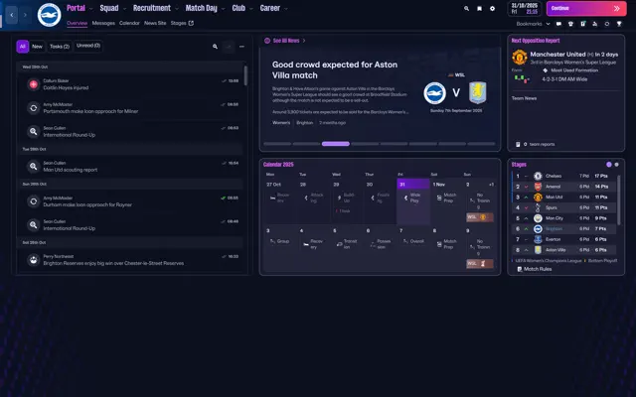Viewport: 636px width, 397px height.
Task: Open Good crowd expected news headline
Action: coord(335,69)
